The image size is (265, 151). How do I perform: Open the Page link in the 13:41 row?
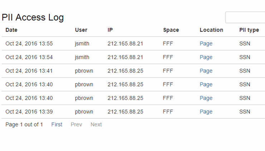coord(206,71)
